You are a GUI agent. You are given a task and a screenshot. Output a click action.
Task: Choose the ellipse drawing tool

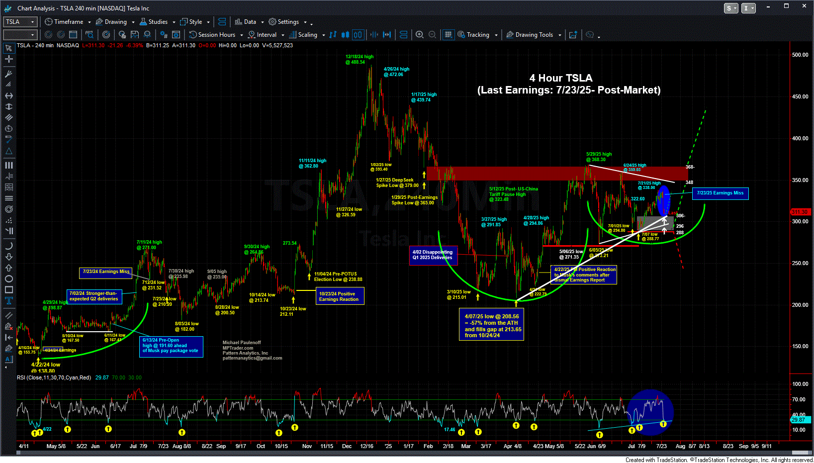pos(8,278)
